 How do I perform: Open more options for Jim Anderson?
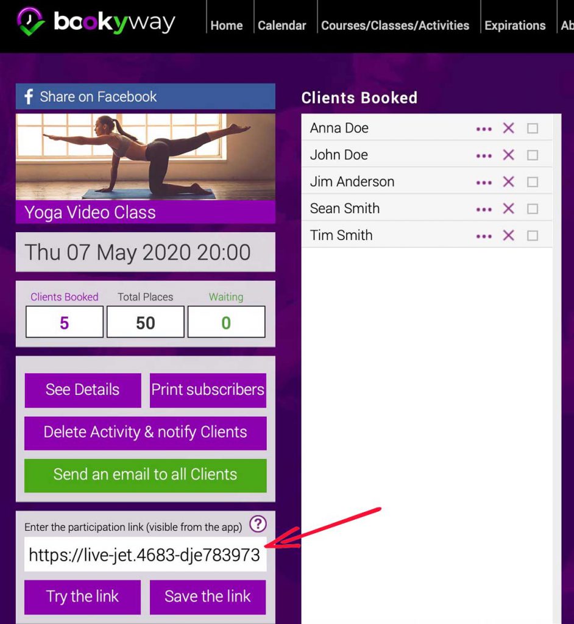pos(484,182)
